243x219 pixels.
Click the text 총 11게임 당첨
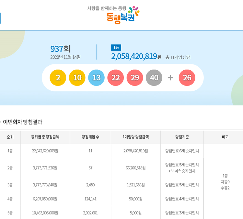pos(178,57)
